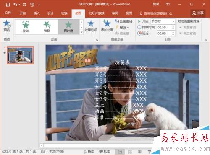210x155 pixels.
Task: Click the animation marker 1 on slide
Action: click(88, 60)
